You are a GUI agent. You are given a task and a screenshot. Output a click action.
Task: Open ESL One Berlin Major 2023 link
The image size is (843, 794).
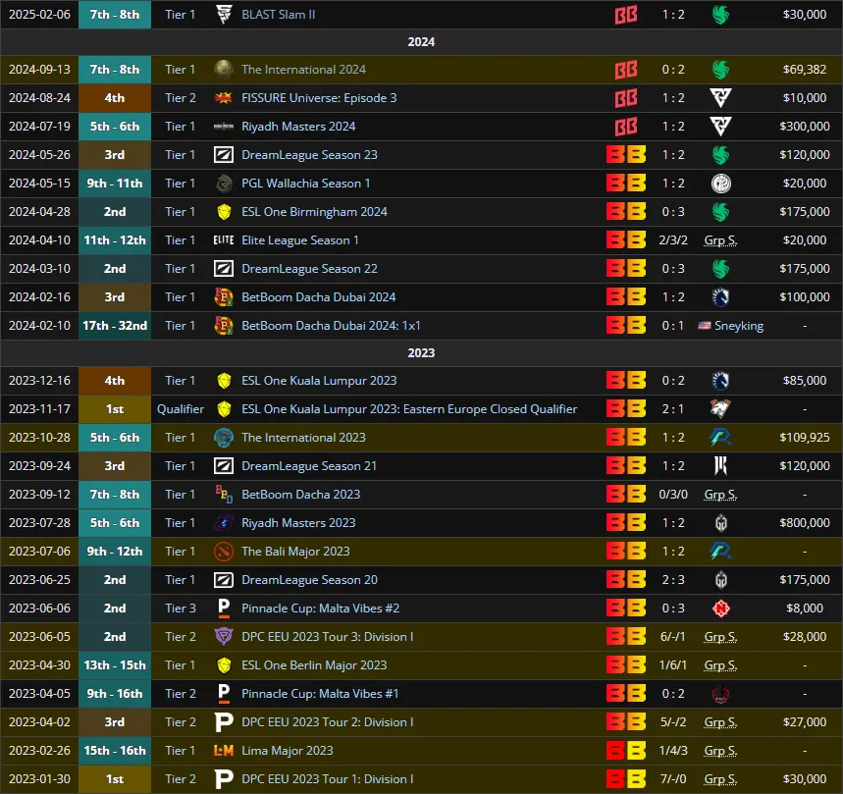(314, 665)
